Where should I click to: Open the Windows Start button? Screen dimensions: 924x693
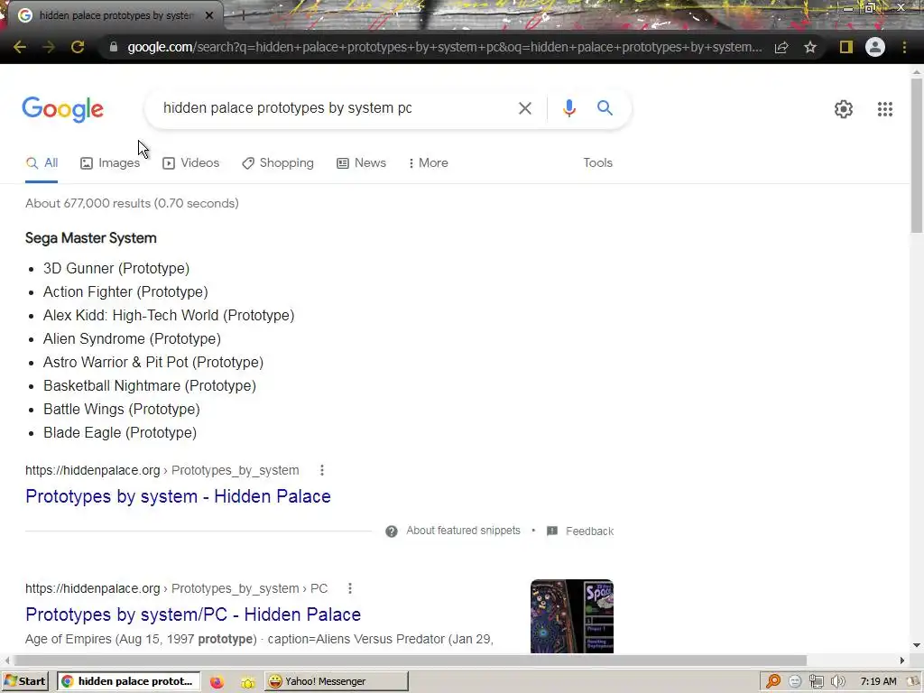pyautogui.click(x=24, y=681)
